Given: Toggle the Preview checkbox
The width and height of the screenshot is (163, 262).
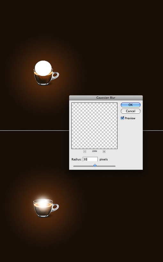Looking at the screenshot, I should (122, 118).
